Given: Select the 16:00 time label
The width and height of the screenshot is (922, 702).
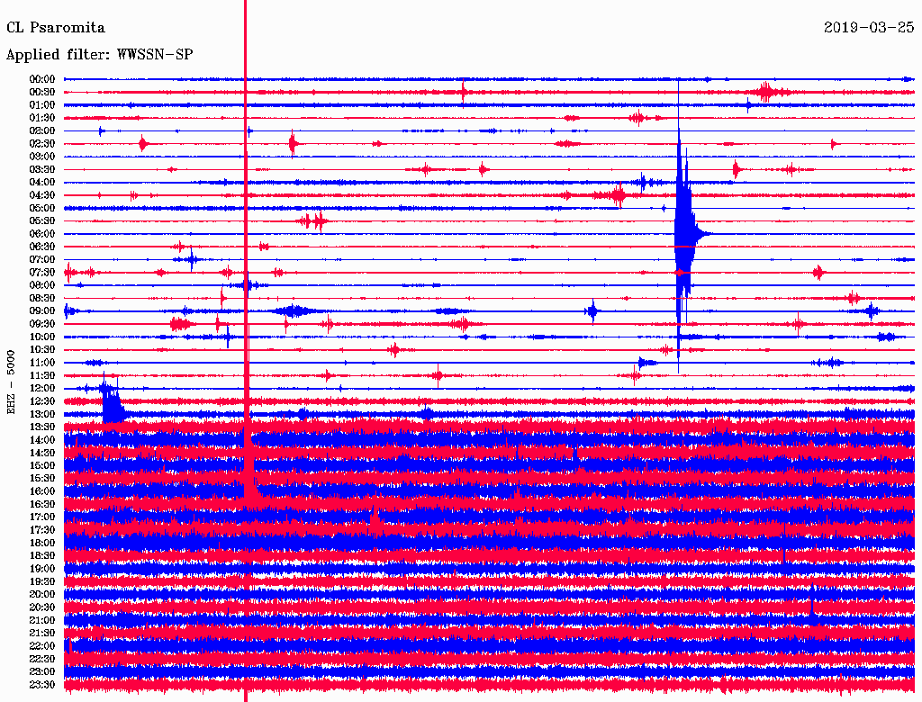Looking at the screenshot, I should 42,491.
